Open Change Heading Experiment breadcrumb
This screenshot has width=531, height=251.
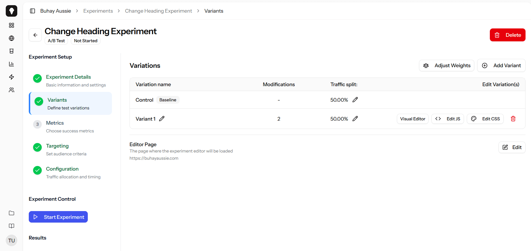tap(158, 11)
